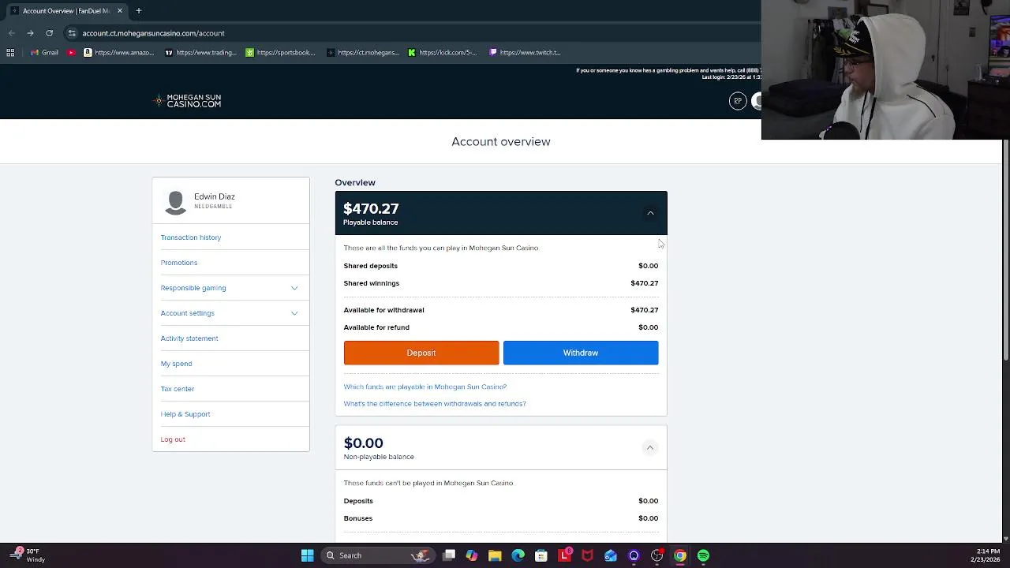Log out of the account
This screenshot has height=568, width=1010.
173,439
